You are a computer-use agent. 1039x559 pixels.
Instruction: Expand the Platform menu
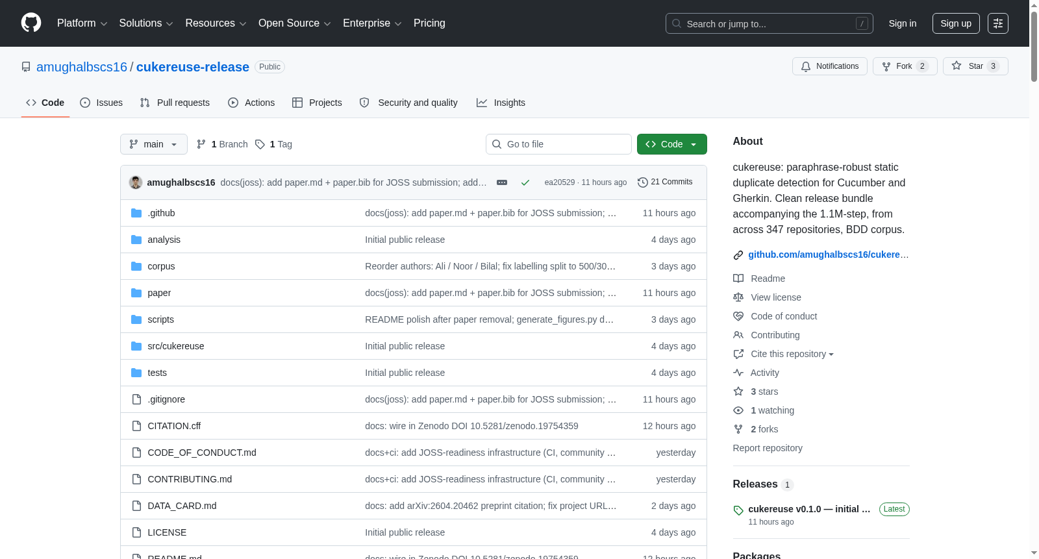pyautogui.click(x=82, y=23)
